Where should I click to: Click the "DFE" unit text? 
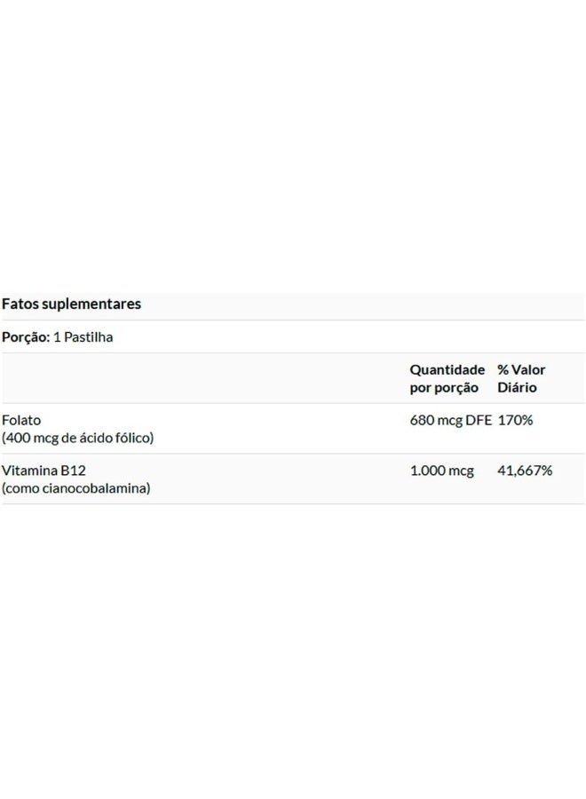pyautogui.click(x=478, y=420)
